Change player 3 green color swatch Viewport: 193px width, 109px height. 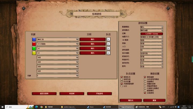[x=34, y=48]
